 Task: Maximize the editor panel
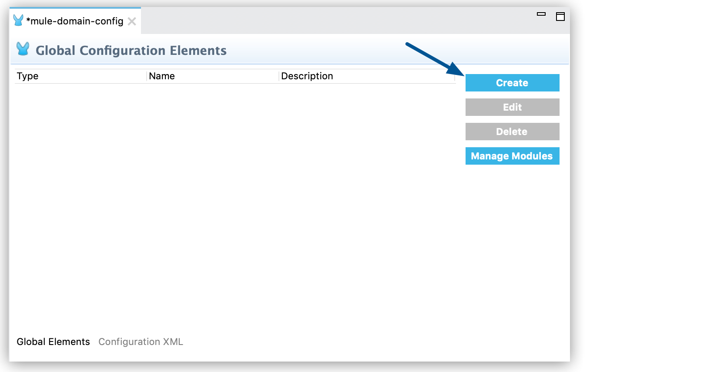coord(560,17)
